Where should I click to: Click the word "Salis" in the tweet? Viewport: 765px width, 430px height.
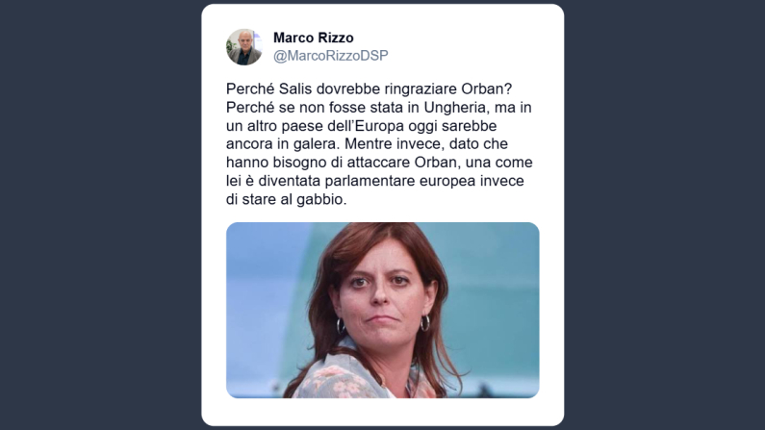pos(295,89)
